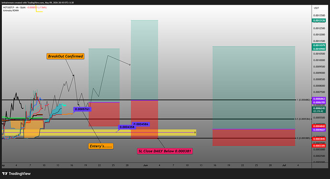Click the Fib level 0 (0.0003885) label
Viewport: 330px width, 179px height.
click(304, 138)
